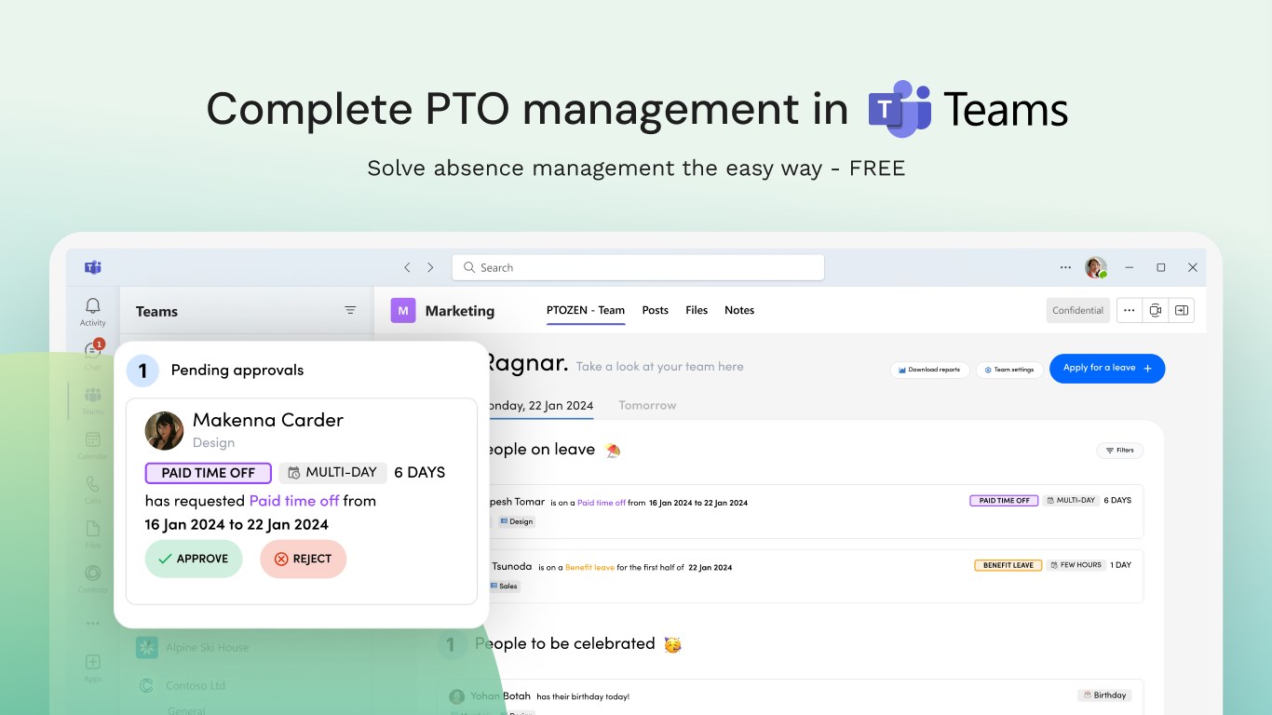Select Alpine Ski House team
The height and width of the screenshot is (715, 1272).
pos(193,647)
